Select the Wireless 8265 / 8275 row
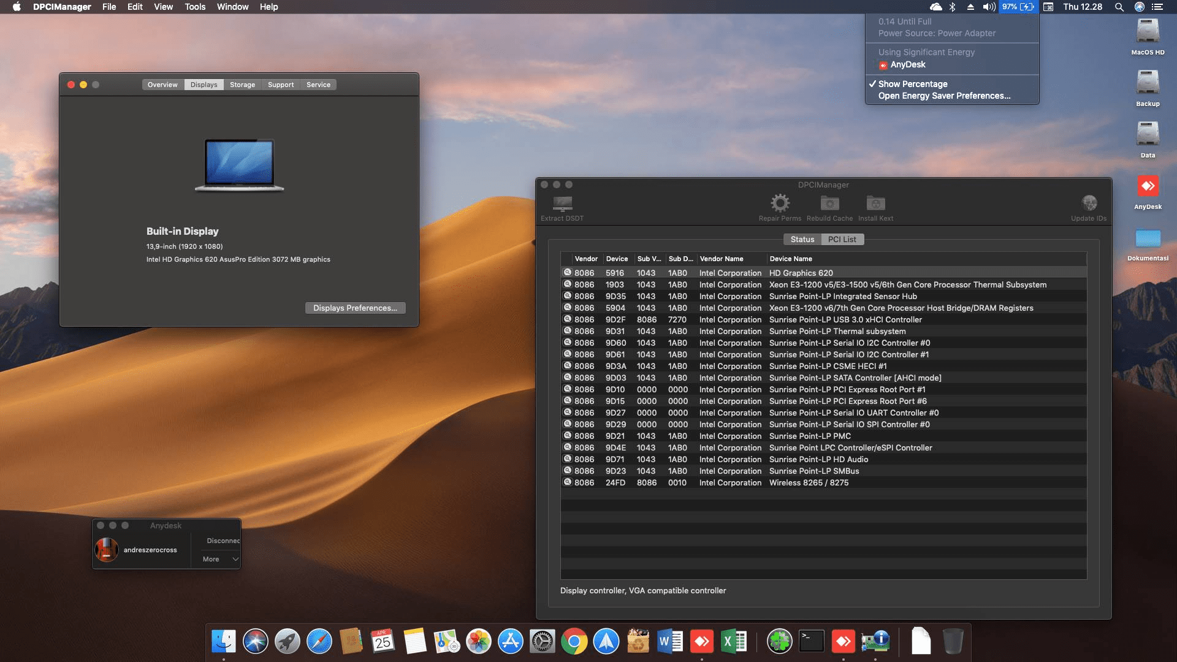This screenshot has width=1177, height=662. tap(823, 482)
